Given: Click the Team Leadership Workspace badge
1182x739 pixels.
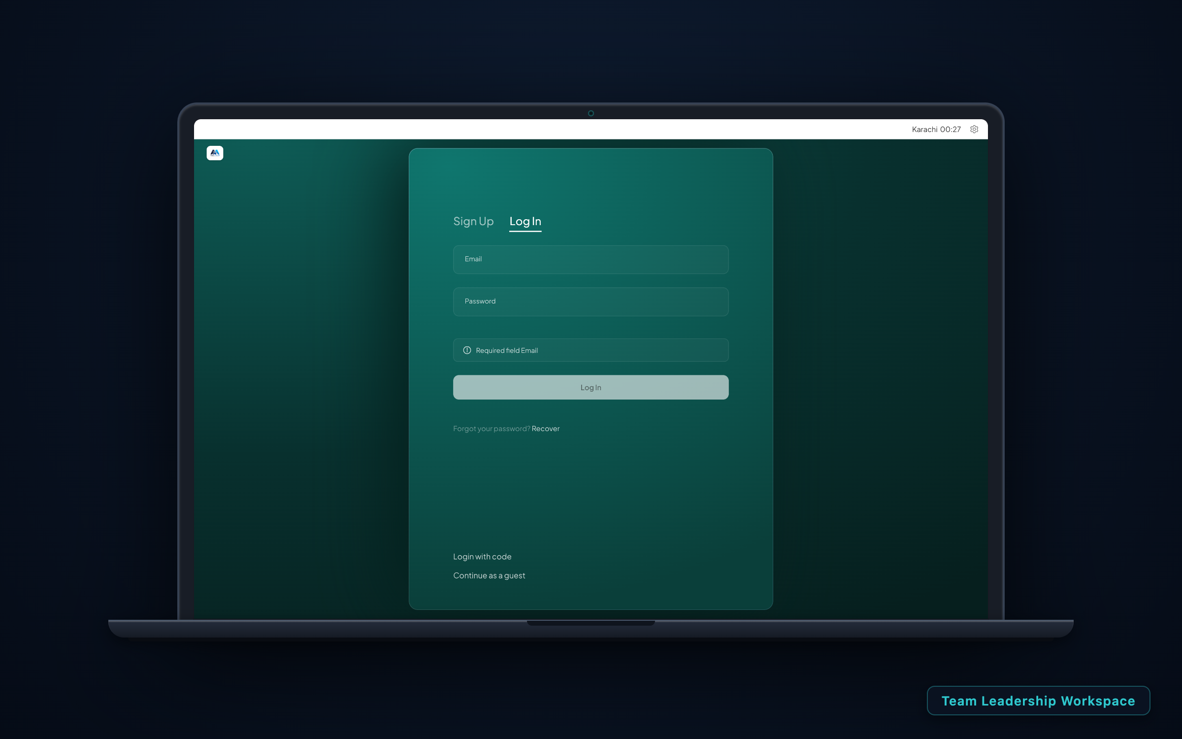Looking at the screenshot, I should [x=1038, y=701].
